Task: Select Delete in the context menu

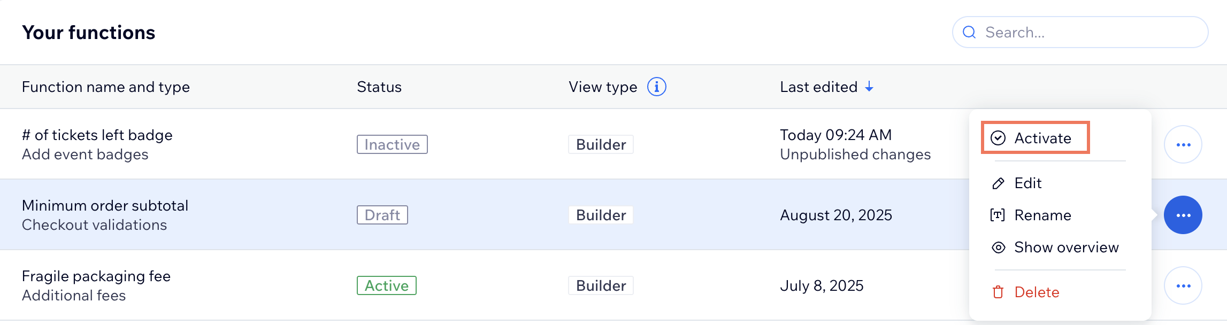Action: 1037,292
